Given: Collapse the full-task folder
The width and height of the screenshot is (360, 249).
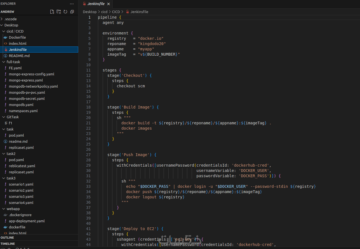Looking at the screenshot, I should (x=13, y=62).
